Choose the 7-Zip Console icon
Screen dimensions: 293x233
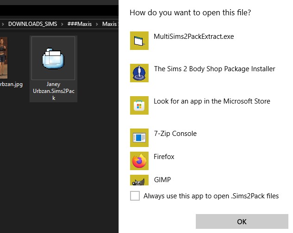click(139, 138)
